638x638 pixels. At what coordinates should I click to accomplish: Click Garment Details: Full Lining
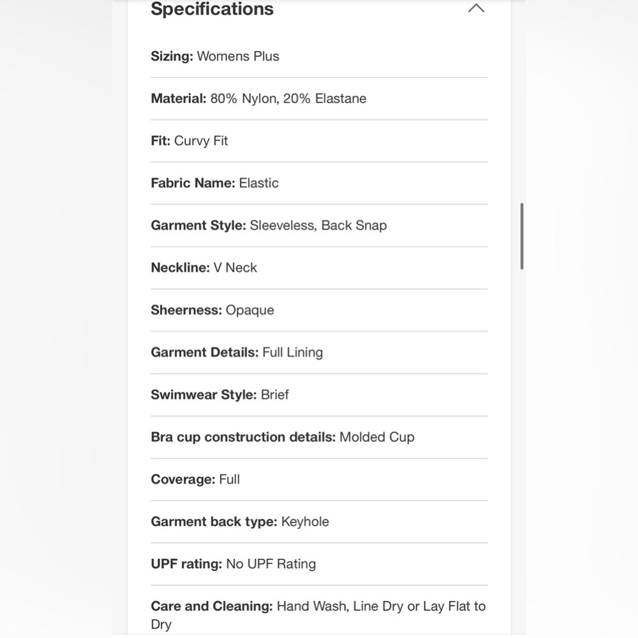(x=237, y=352)
